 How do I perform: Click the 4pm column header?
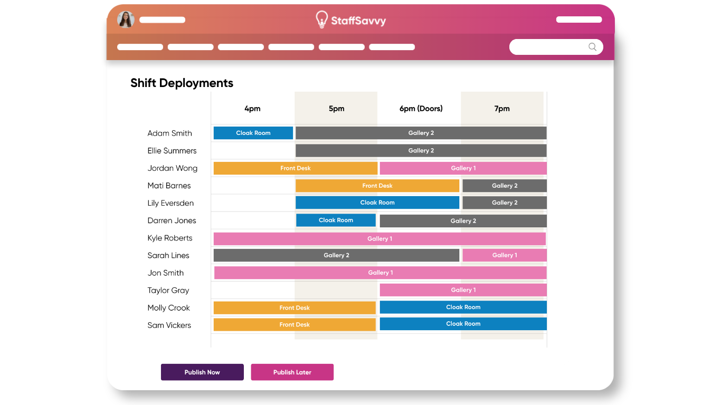click(x=252, y=109)
